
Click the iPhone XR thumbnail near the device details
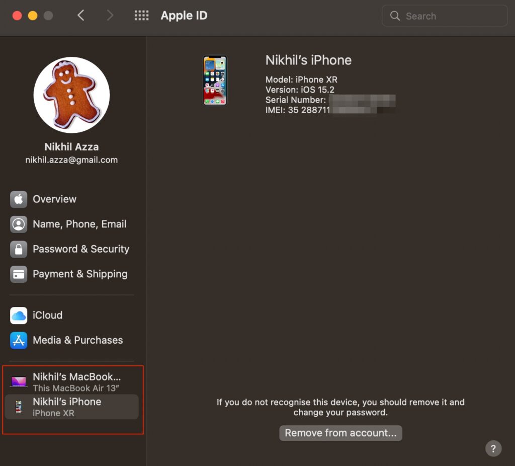pyautogui.click(x=215, y=80)
